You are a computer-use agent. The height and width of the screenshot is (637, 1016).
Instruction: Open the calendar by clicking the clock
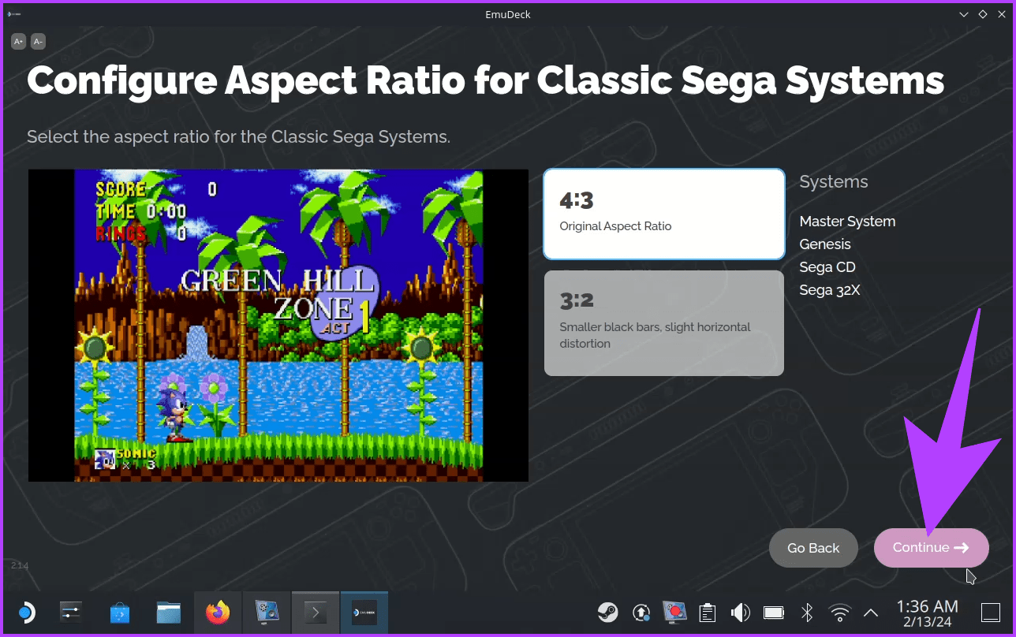(x=926, y=612)
